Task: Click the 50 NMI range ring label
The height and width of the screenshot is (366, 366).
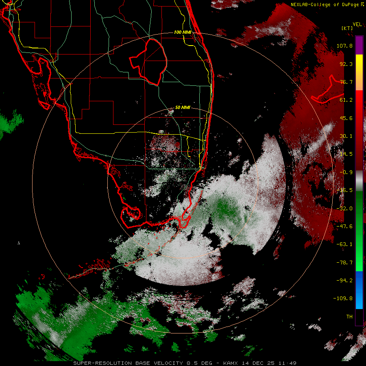Action: click(183, 107)
